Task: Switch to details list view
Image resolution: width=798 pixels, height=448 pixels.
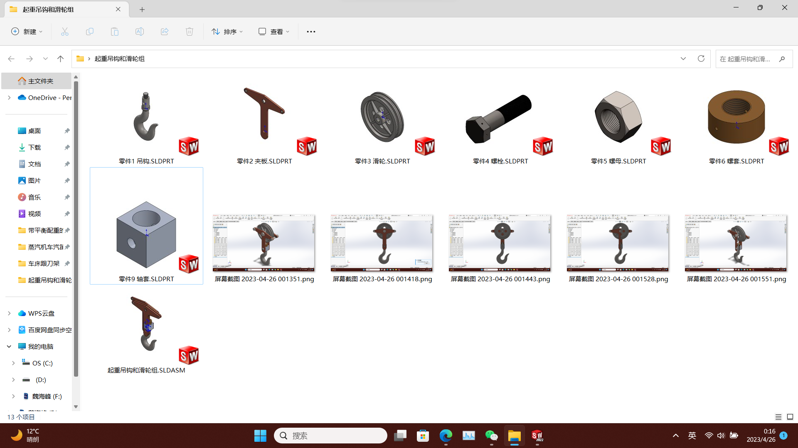Action: [x=778, y=417]
